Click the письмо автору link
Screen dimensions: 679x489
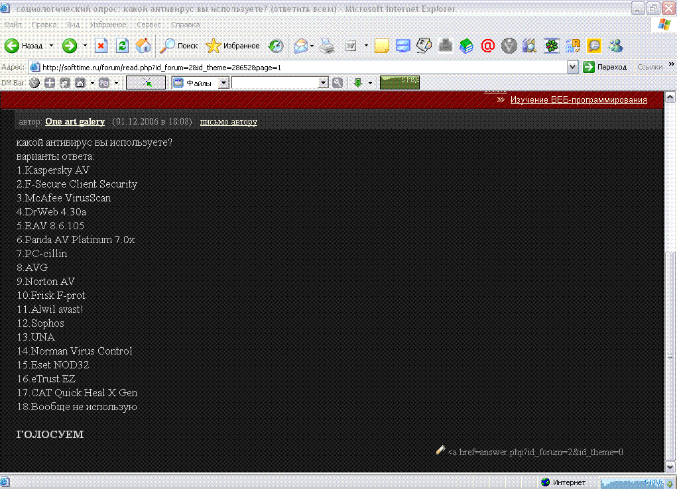coord(229,122)
